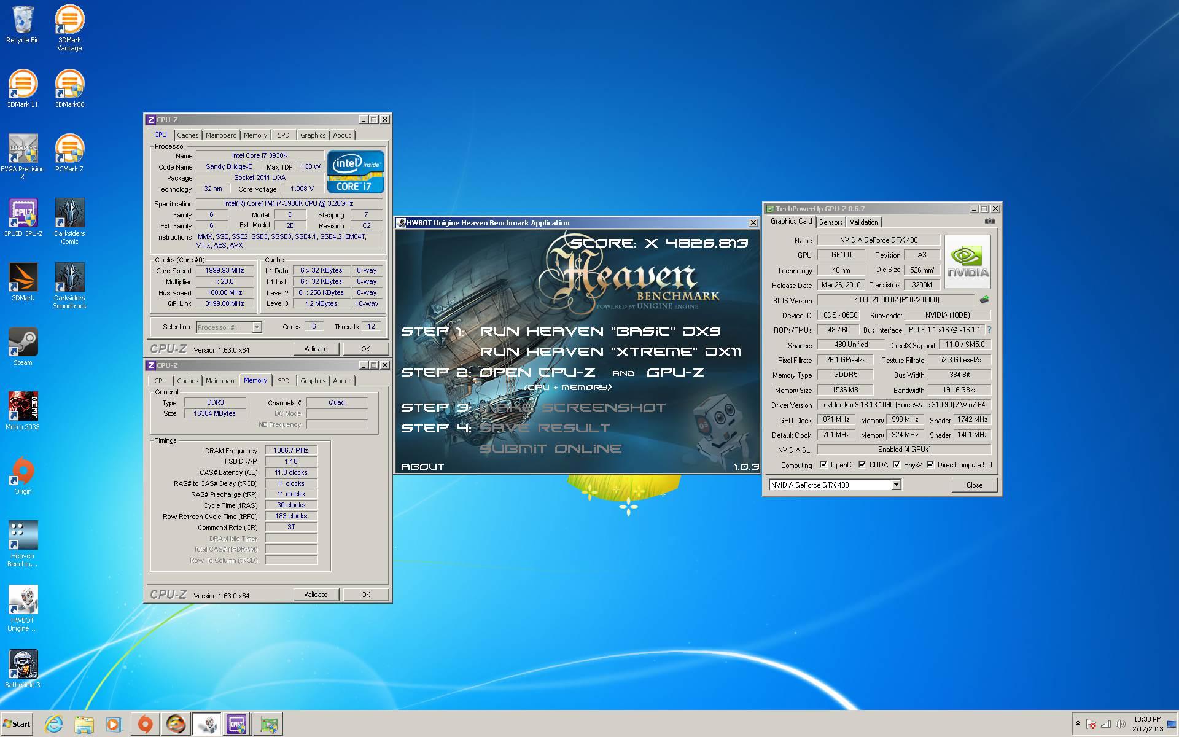The height and width of the screenshot is (737, 1179).
Task: Launch EVGA Precision X from desktop
Action: (23, 157)
